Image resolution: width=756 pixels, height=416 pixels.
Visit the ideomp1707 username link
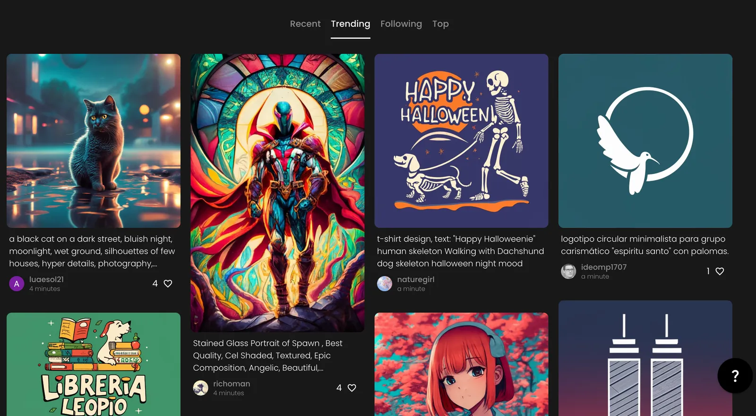pos(604,267)
